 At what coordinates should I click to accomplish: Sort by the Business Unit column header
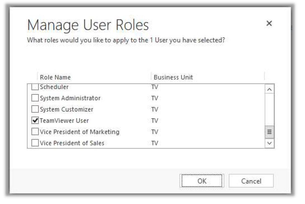pyautogui.click(x=173, y=77)
